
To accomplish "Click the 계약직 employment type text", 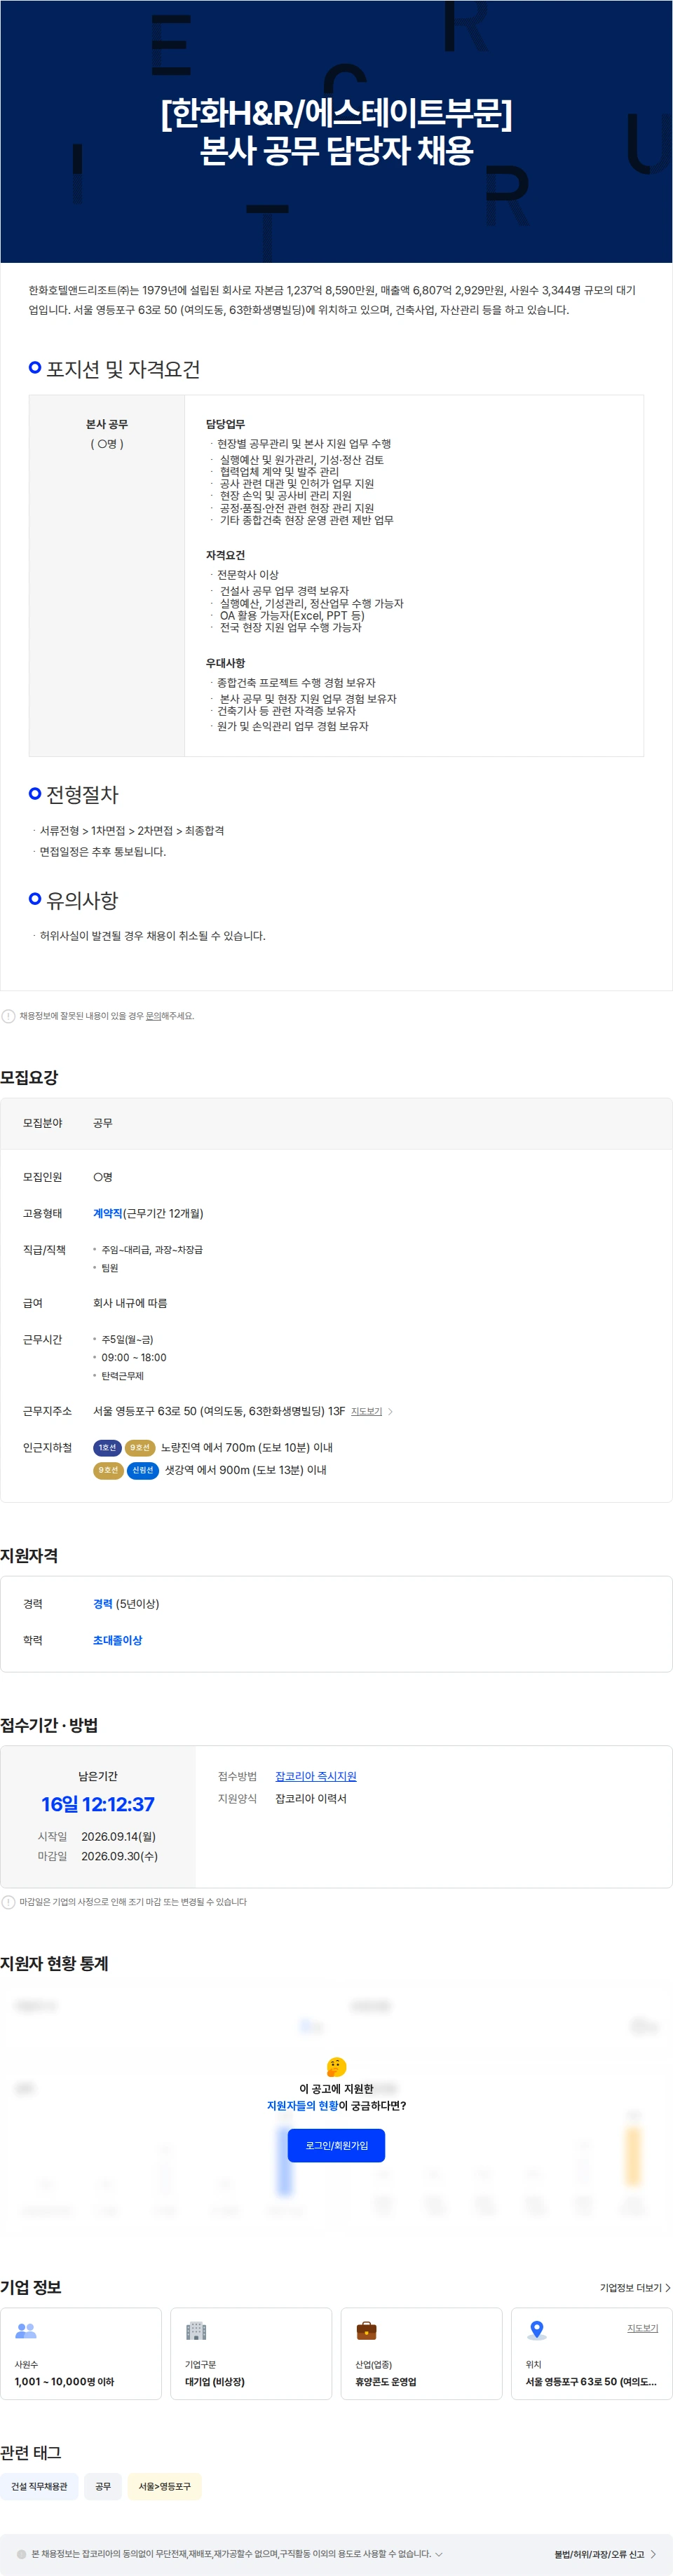I will [x=107, y=1213].
